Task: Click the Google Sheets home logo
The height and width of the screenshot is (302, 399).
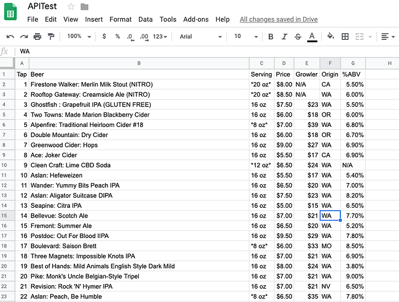Action: (10, 11)
